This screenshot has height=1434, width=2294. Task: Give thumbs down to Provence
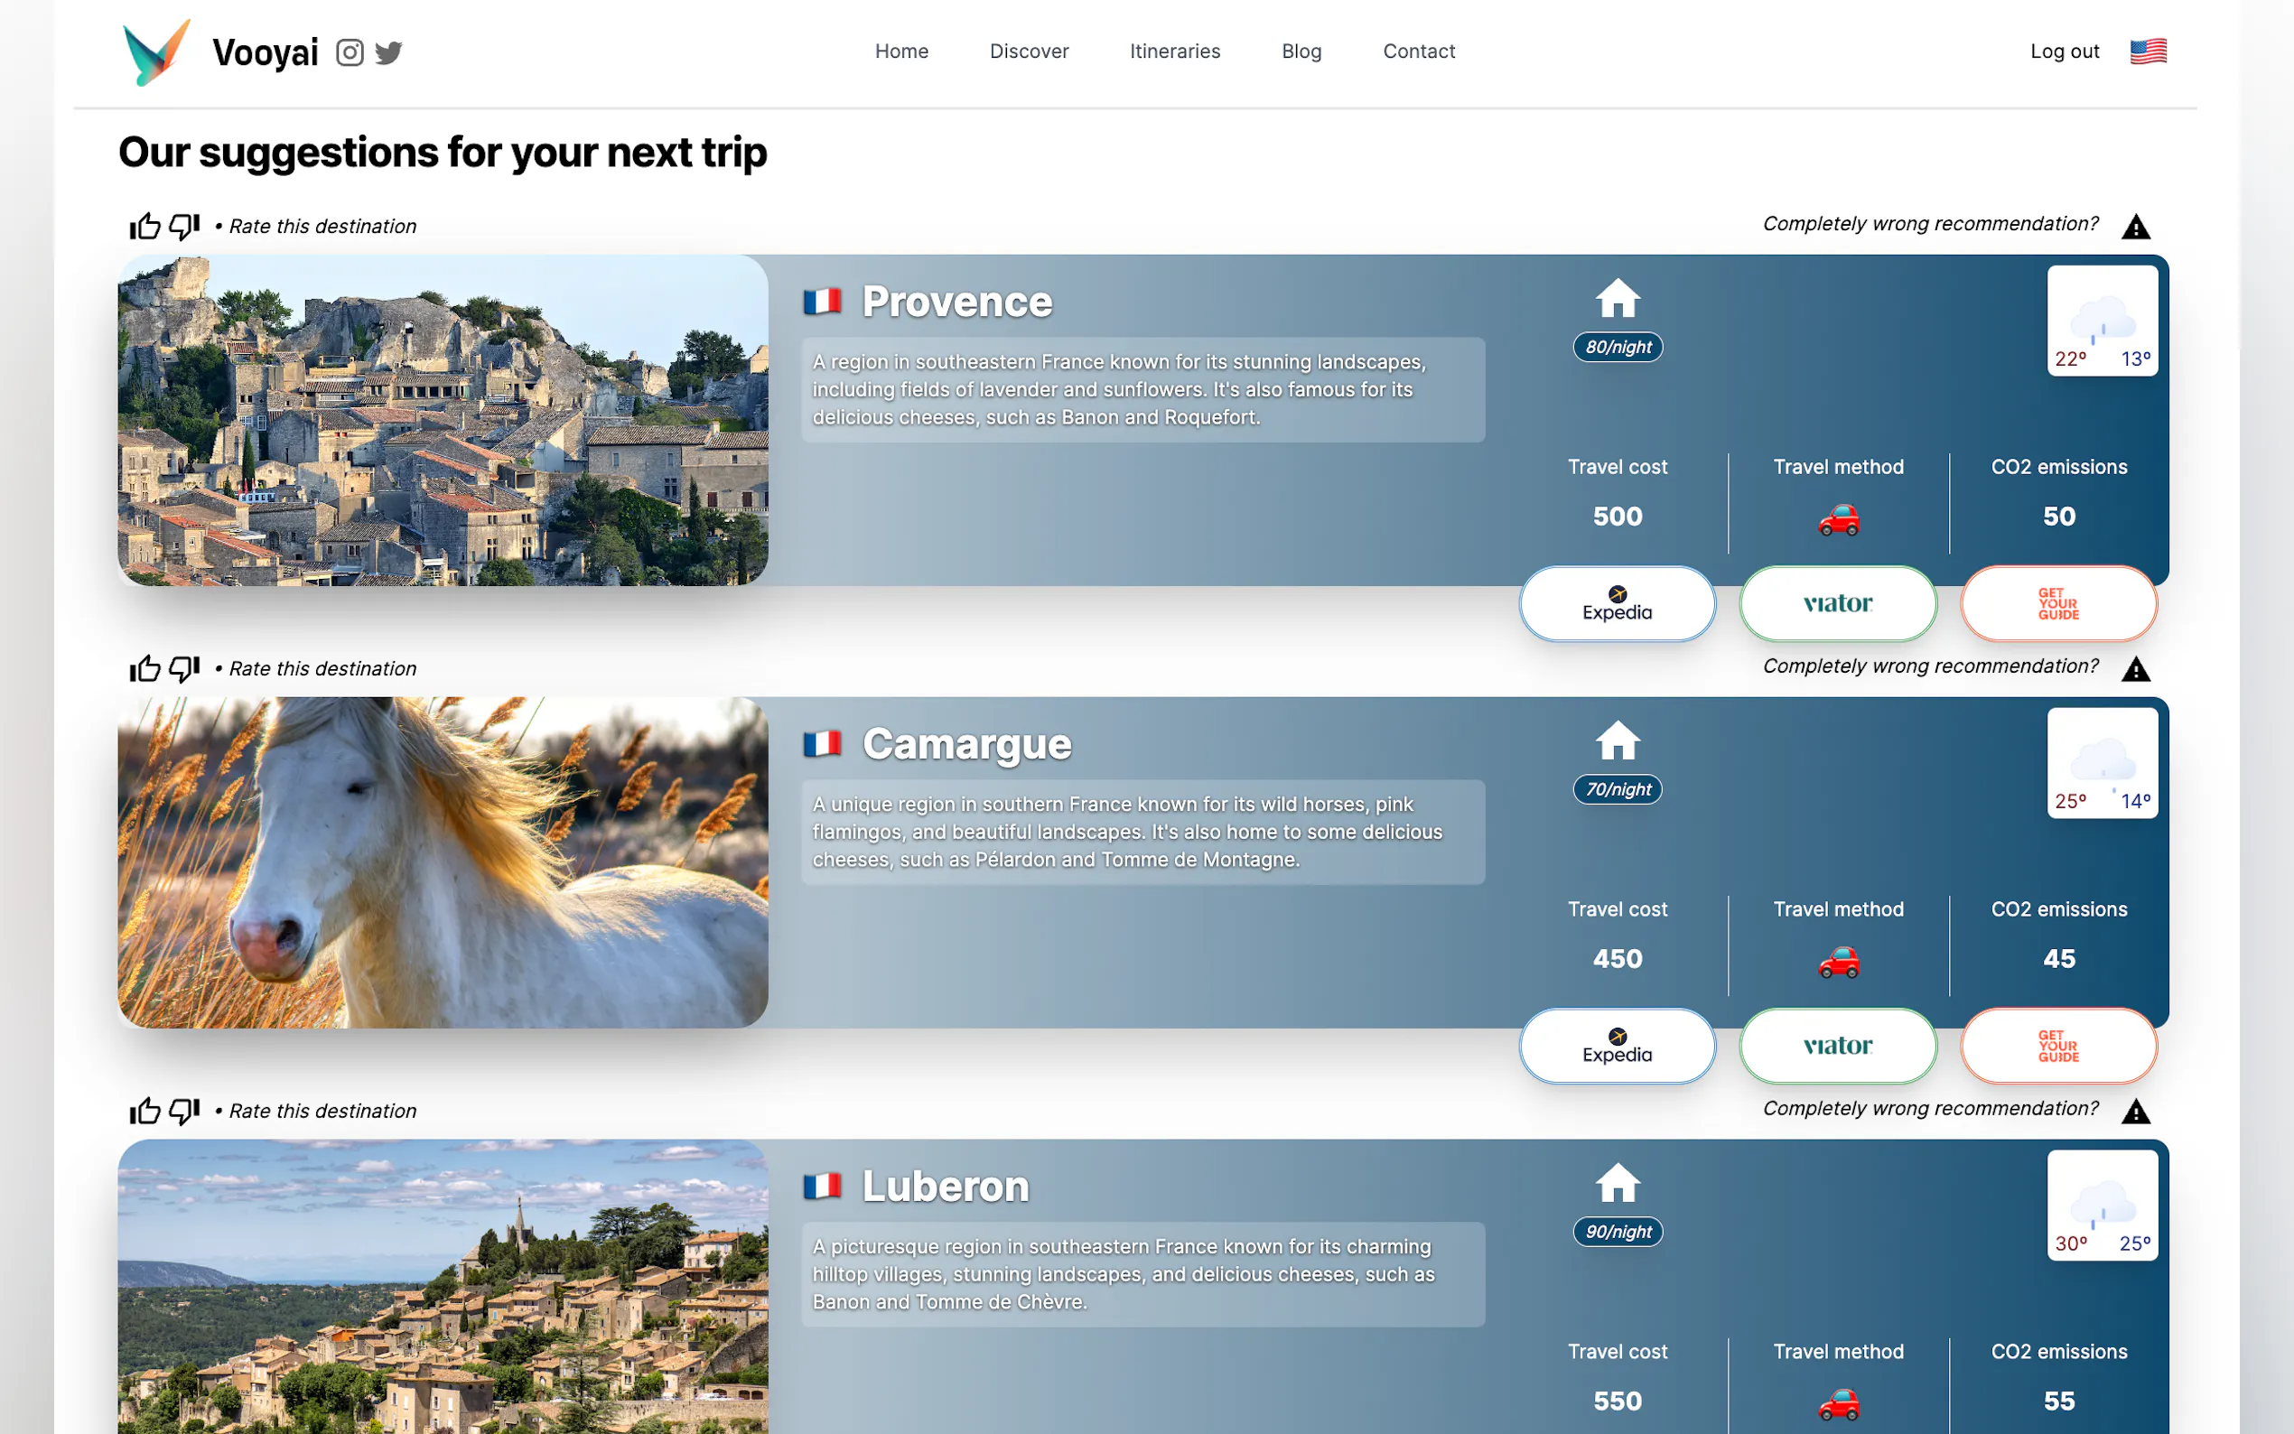[184, 226]
